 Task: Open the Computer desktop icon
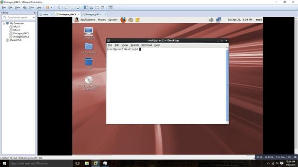tap(88, 33)
